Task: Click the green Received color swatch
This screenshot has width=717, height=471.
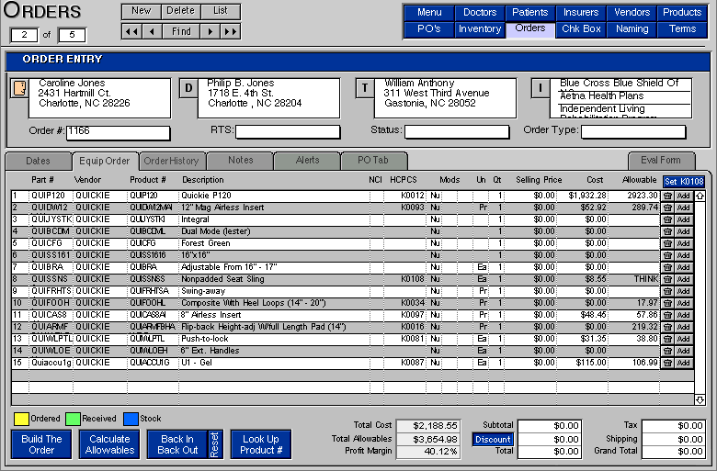Action: point(74,419)
